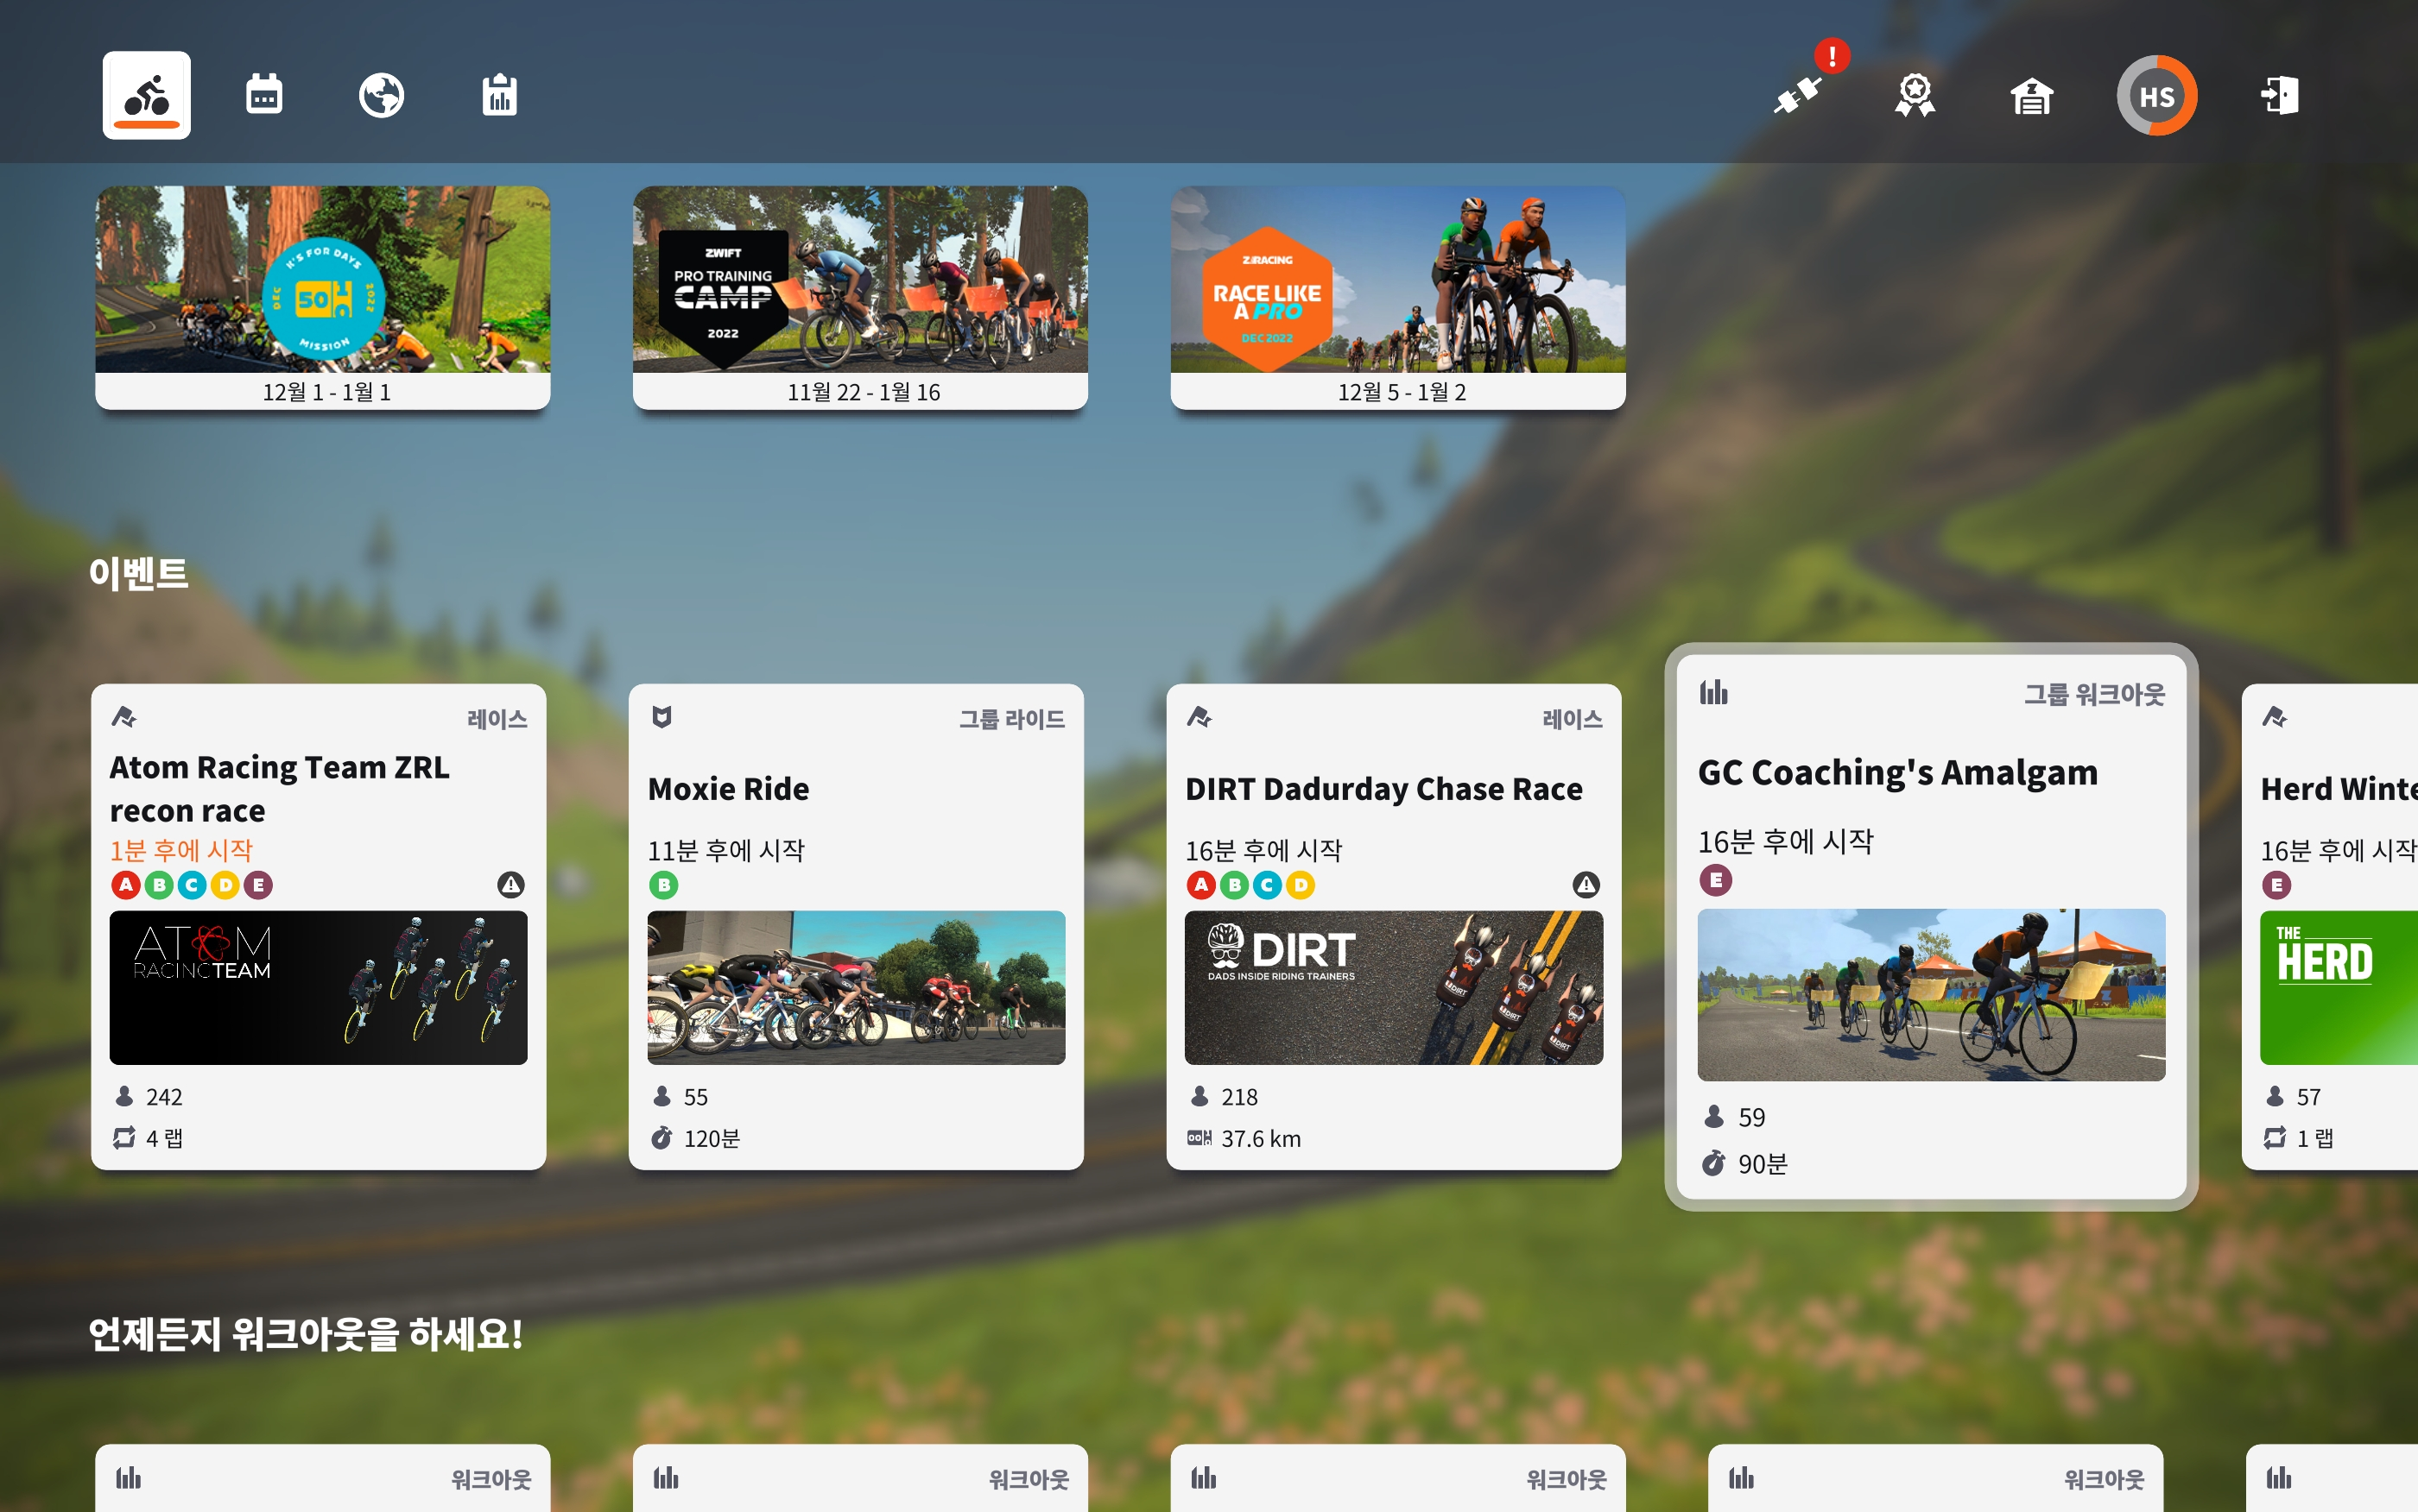Select category D on DIRT Dadurday card

tap(1301, 885)
